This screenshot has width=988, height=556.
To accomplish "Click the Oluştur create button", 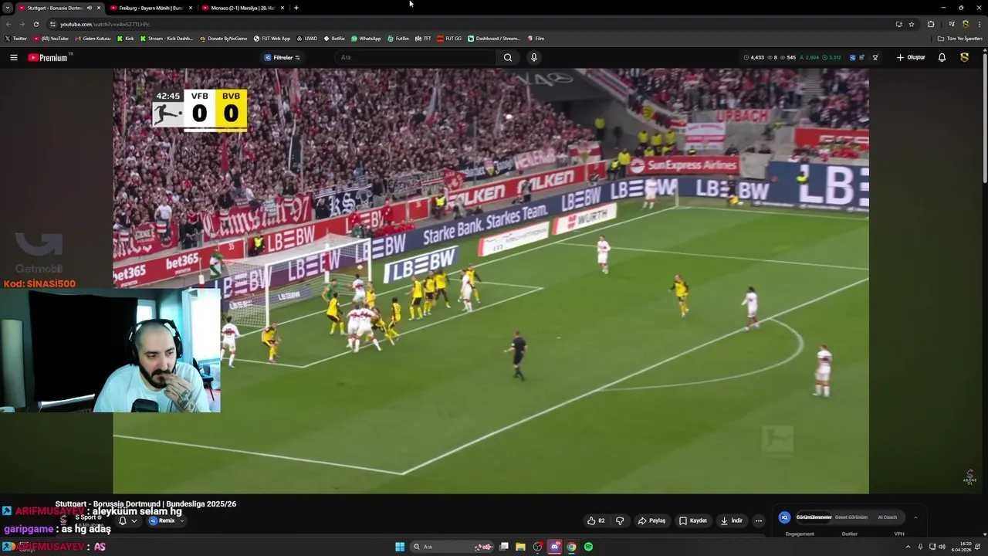I will (x=911, y=57).
